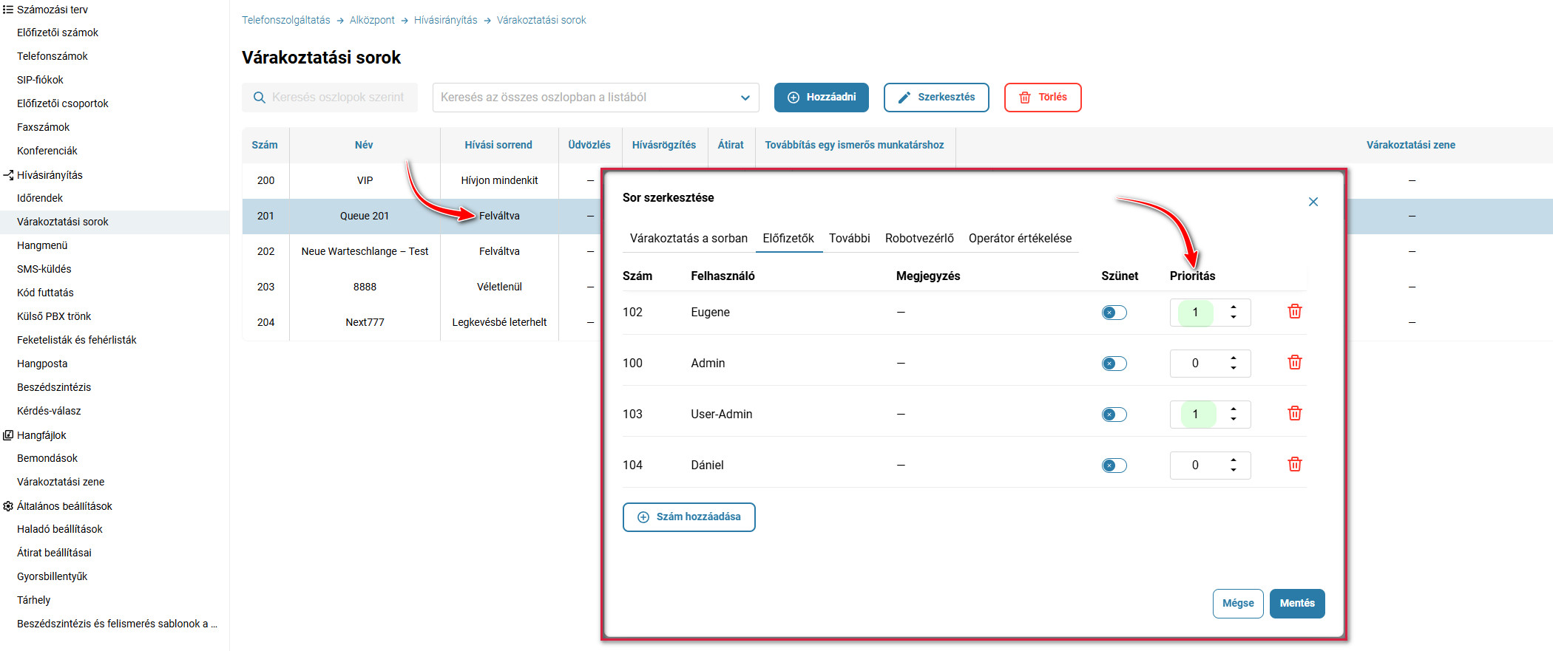Image resolution: width=1553 pixels, height=651 pixels.
Task: Switch to Várakoztatás a sorban tab
Action: [x=688, y=238]
